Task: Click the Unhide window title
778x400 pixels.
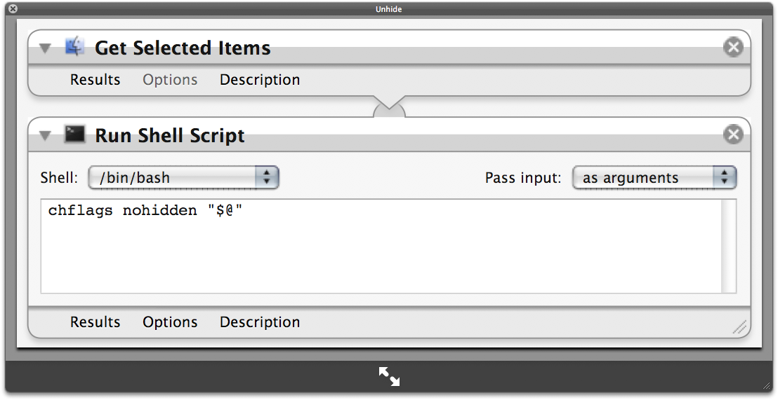Action: tap(389, 9)
